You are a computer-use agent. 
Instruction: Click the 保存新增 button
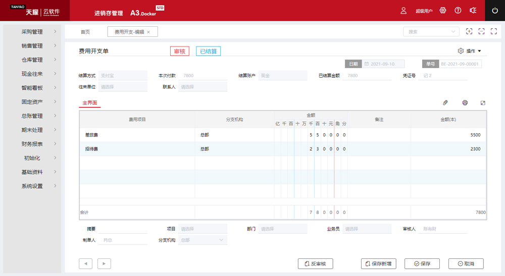(379, 263)
